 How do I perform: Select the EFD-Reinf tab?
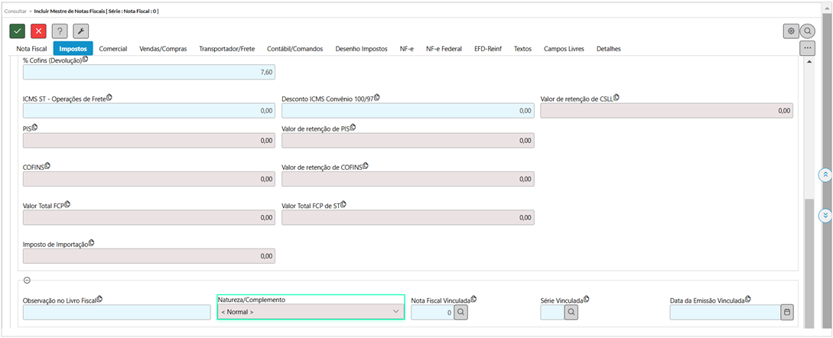[x=489, y=49]
